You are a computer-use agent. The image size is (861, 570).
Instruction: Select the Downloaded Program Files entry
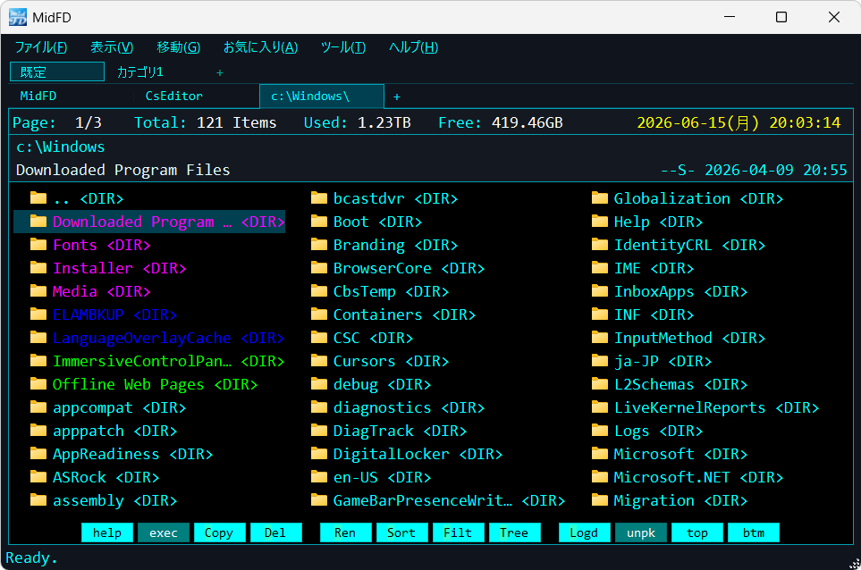click(149, 222)
